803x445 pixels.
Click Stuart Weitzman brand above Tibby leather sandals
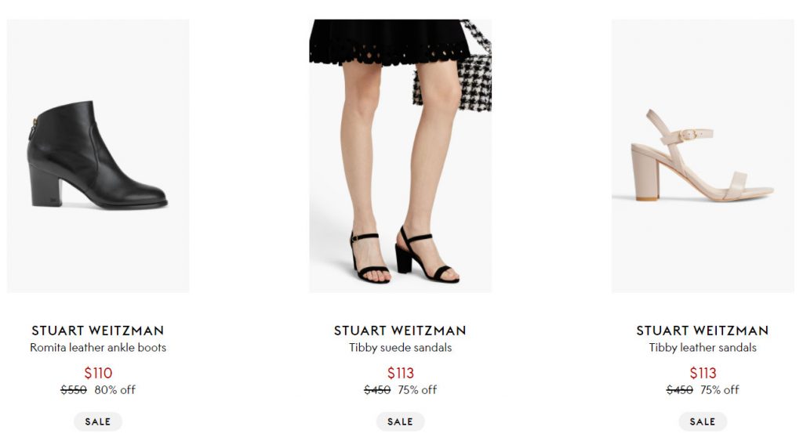point(703,331)
